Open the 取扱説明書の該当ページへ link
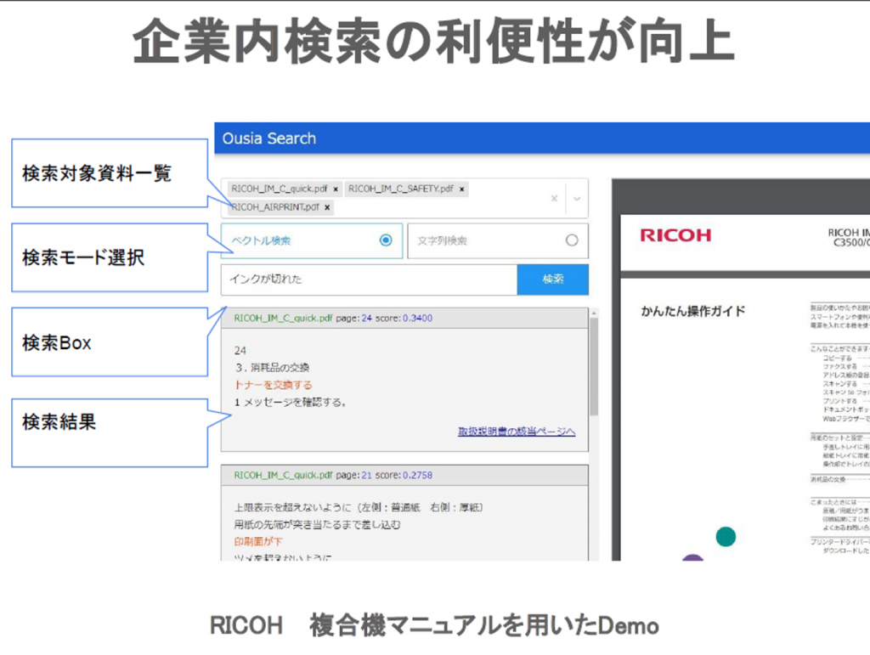This screenshot has width=870, height=655. [517, 432]
